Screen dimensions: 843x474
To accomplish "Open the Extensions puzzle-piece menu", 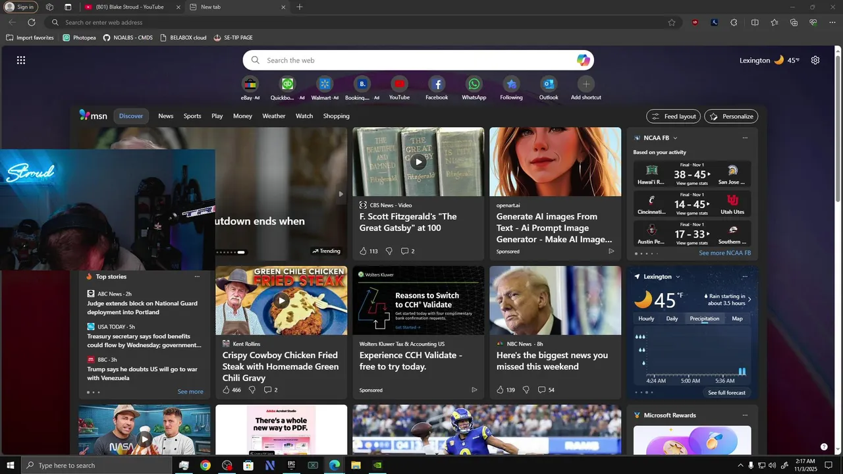I will pyautogui.click(x=734, y=22).
